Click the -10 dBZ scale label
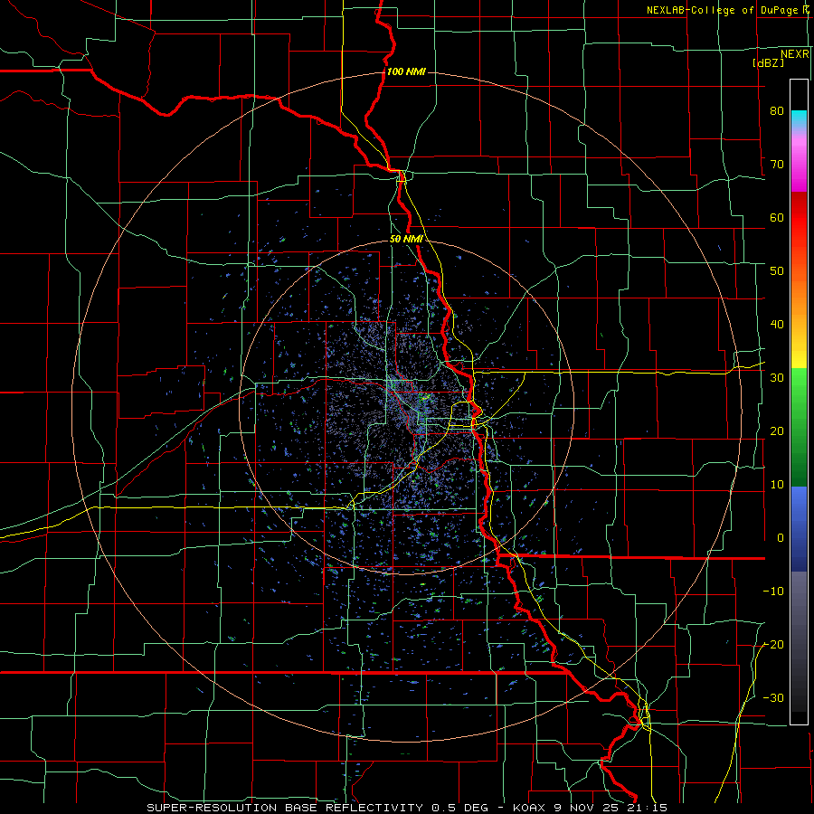 (x=773, y=592)
